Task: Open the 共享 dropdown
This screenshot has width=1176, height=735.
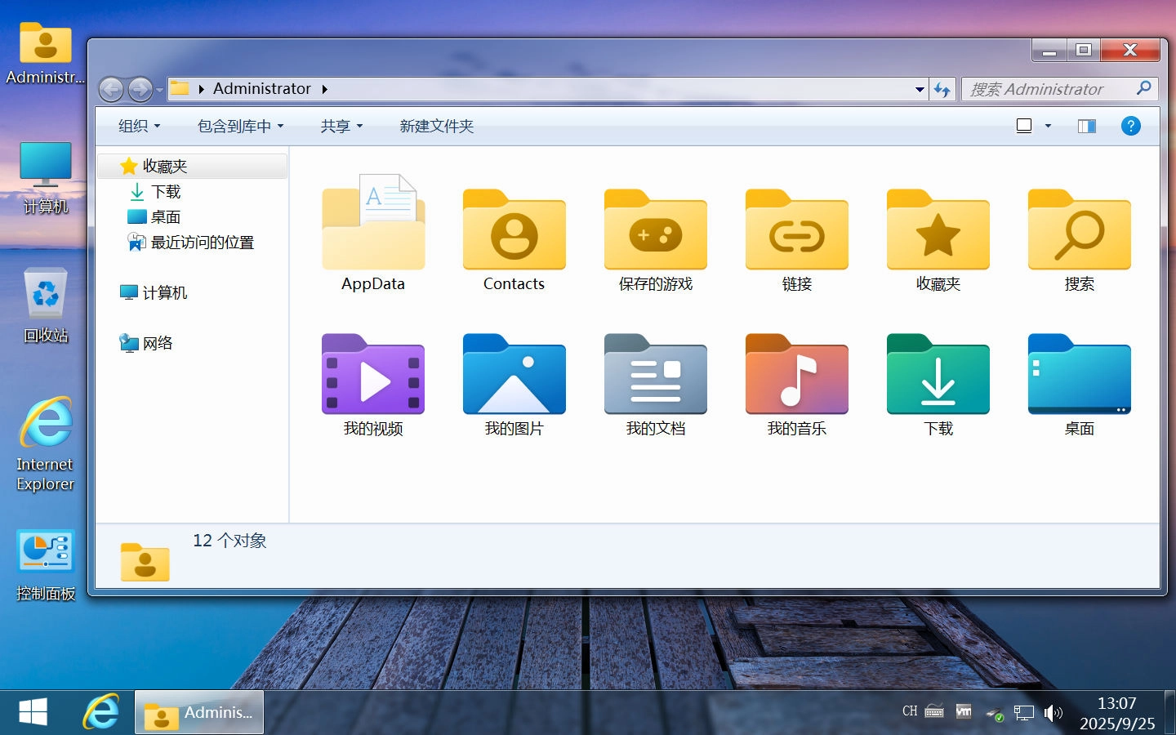Action: pyautogui.click(x=341, y=126)
